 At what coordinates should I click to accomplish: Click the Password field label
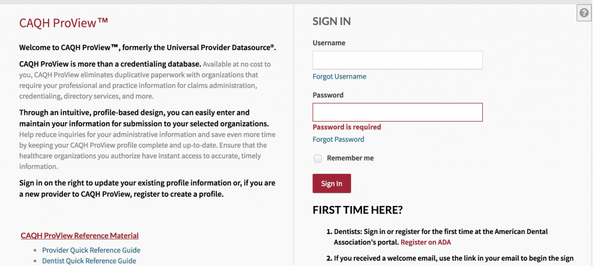(328, 95)
